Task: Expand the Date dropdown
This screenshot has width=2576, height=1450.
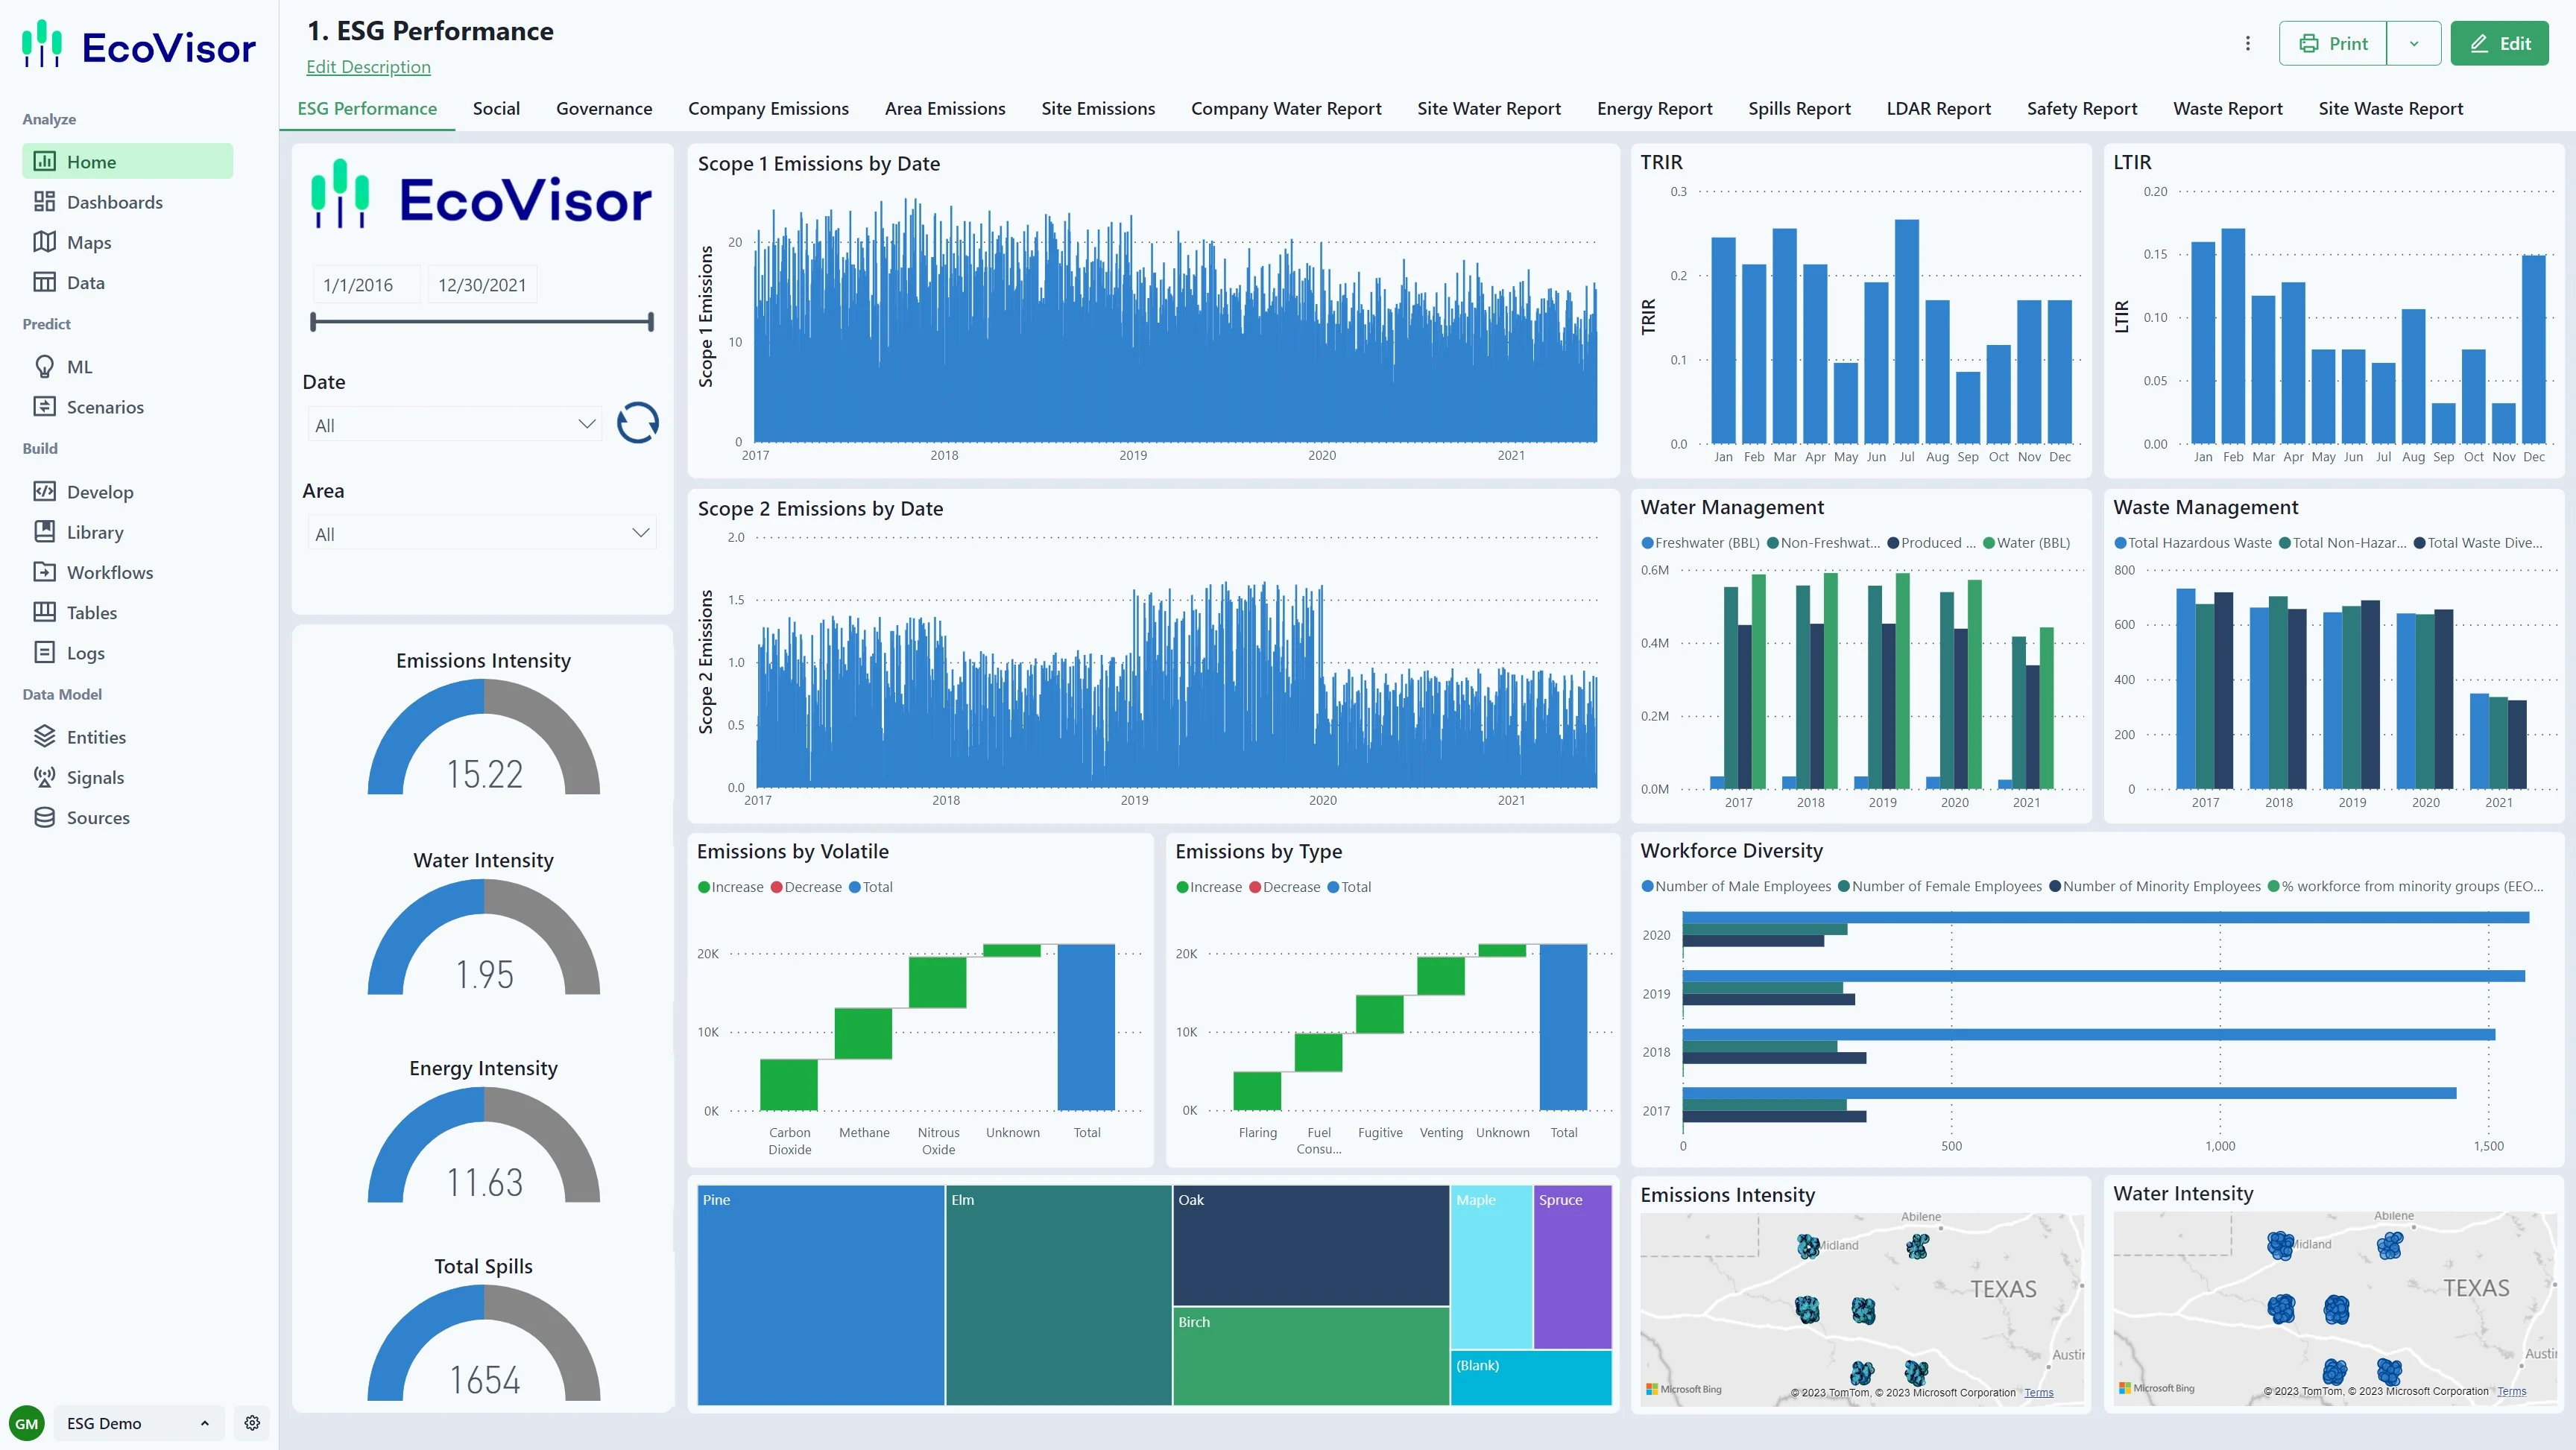Action: 455,425
